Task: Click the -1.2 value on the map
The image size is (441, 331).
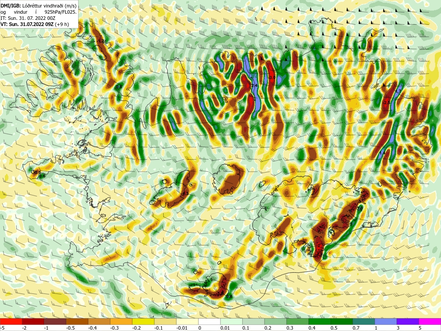Action: pyautogui.click(x=101, y=41)
